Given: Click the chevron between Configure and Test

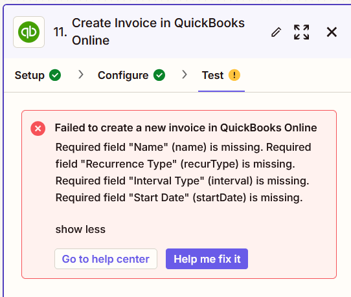Looking at the screenshot, I should [x=185, y=74].
